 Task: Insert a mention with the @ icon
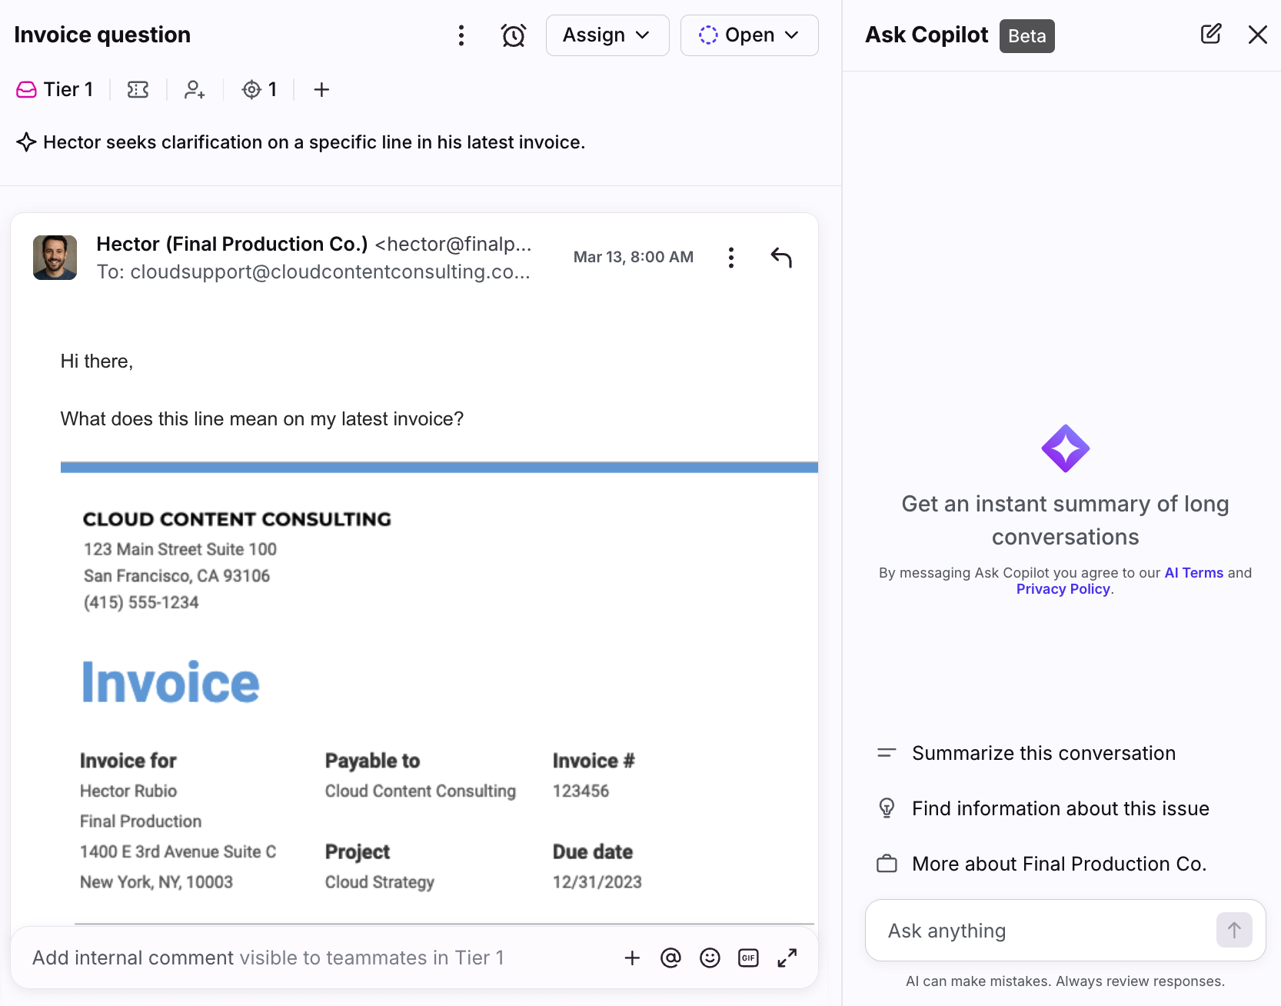pyautogui.click(x=670, y=958)
